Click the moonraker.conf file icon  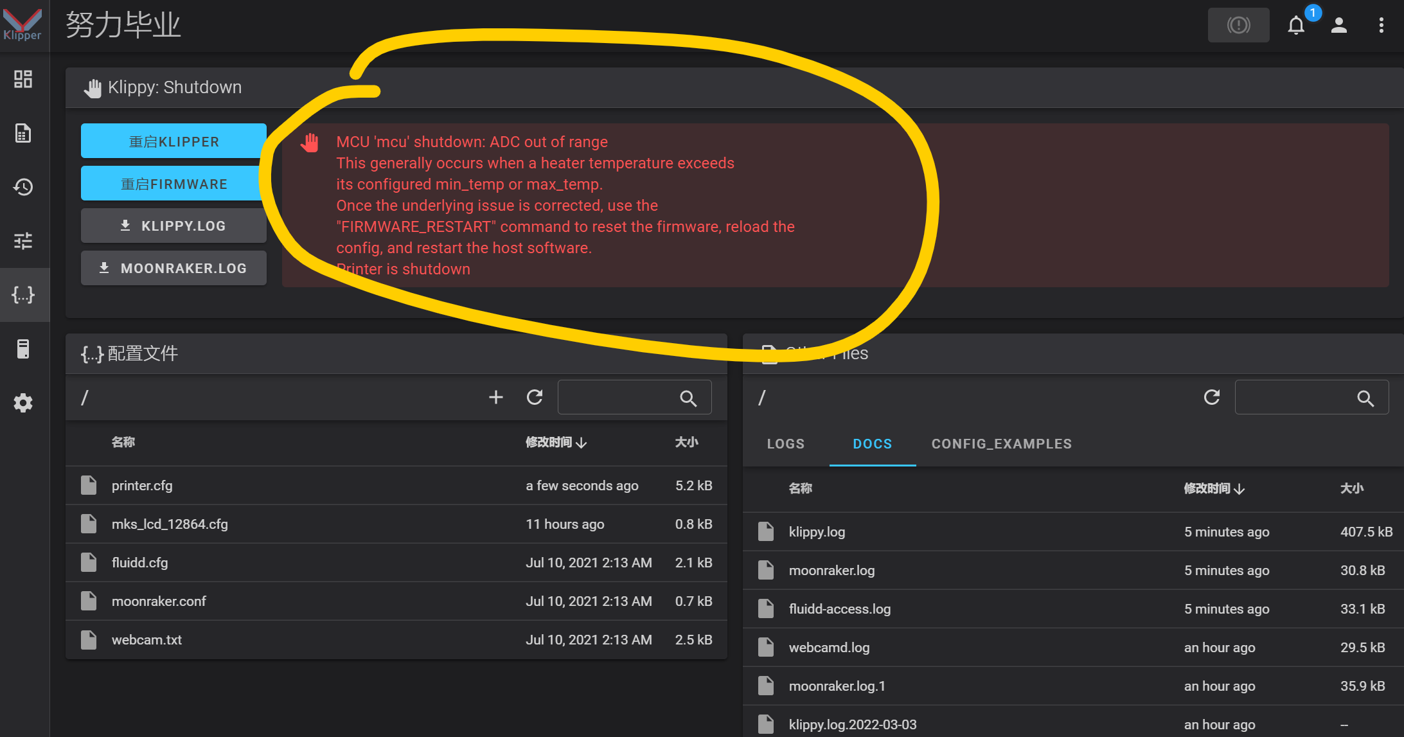coord(89,601)
